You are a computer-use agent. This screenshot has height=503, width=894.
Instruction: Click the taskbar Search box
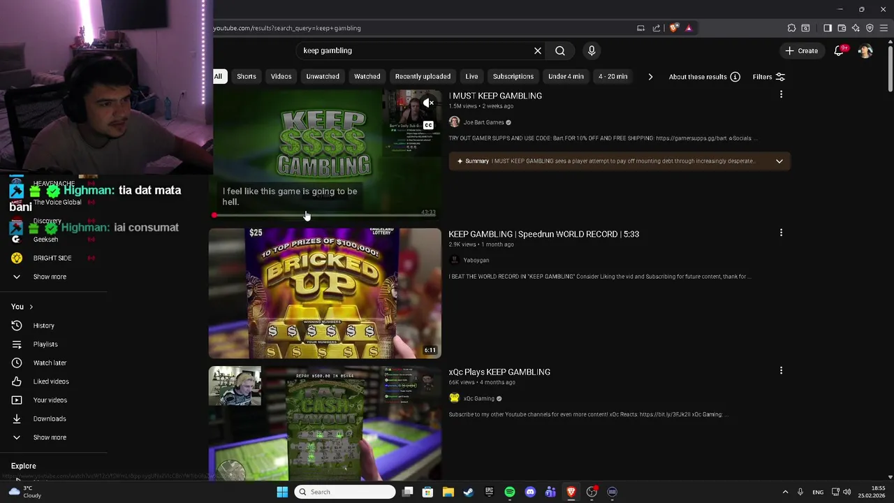click(x=345, y=492)
